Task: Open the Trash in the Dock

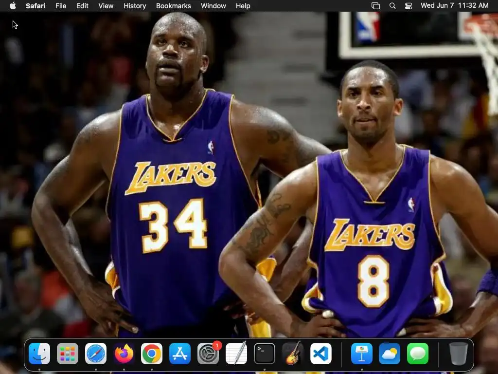Action: [458, 354]
